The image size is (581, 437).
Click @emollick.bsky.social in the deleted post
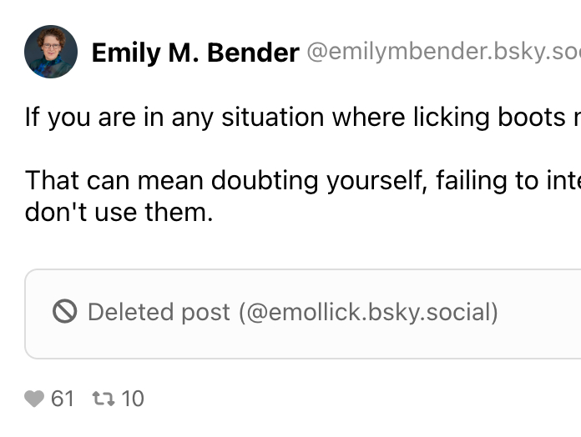368,312
